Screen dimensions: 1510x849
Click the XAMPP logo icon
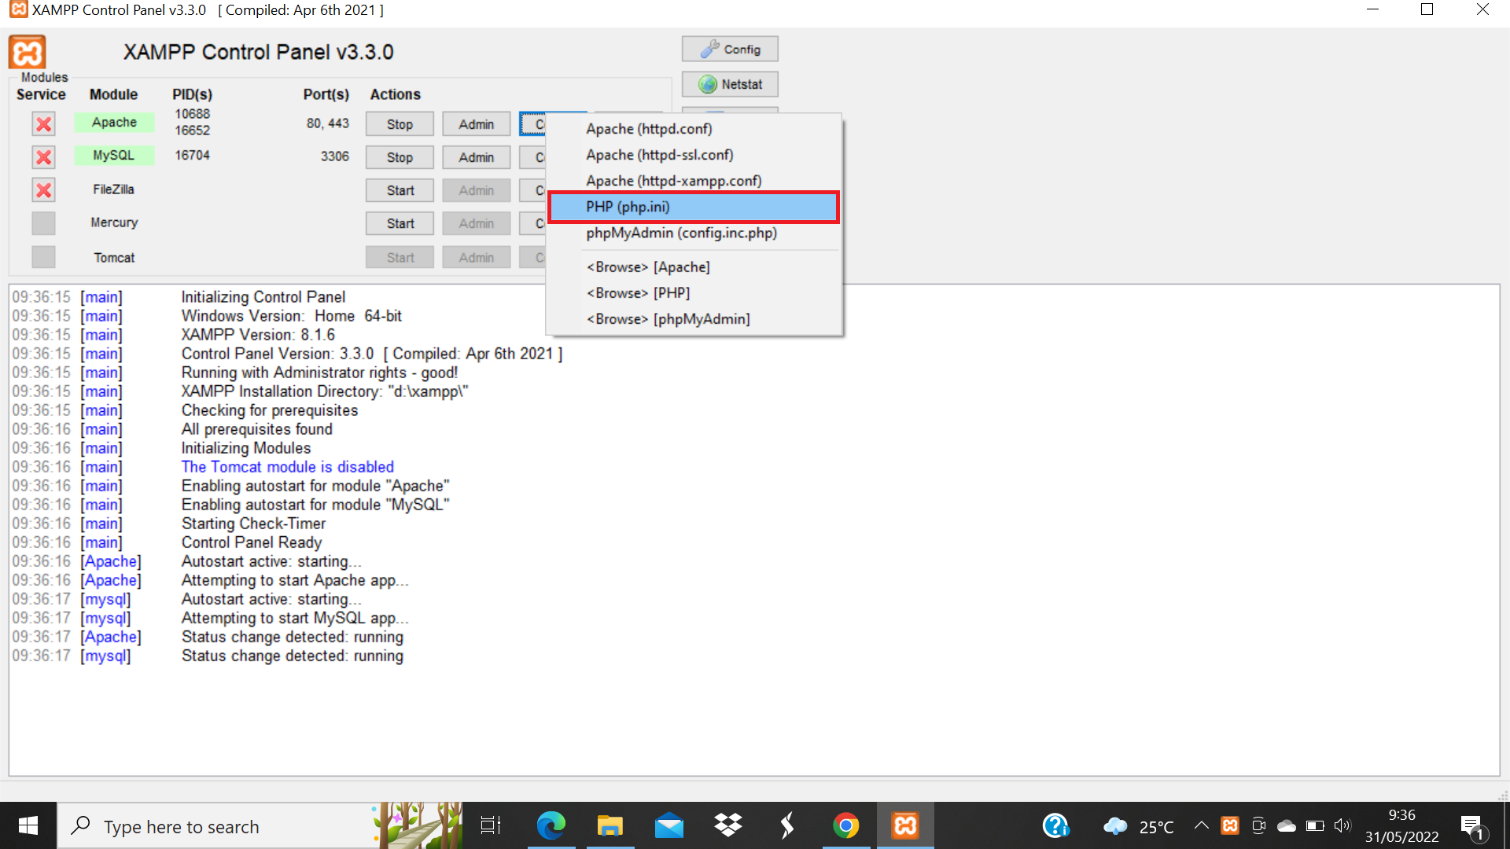(x=28, y=53)
